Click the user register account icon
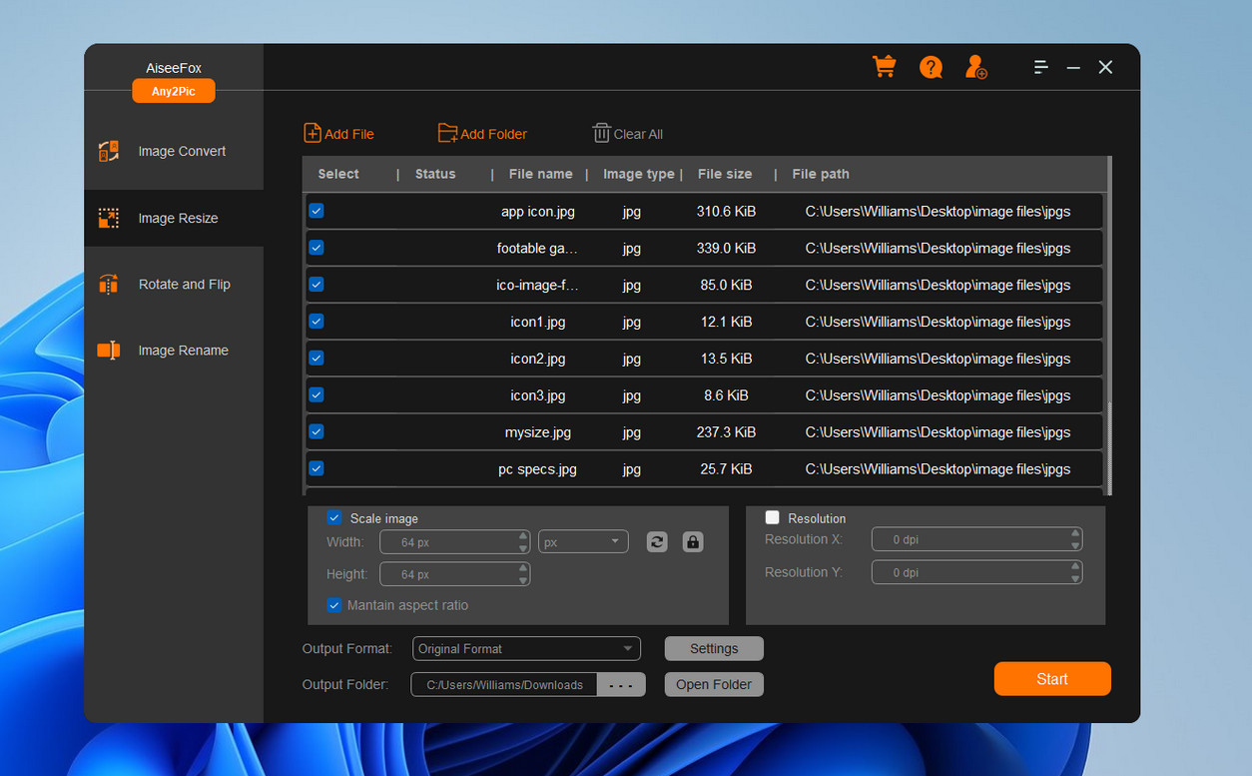 [975, 67]
